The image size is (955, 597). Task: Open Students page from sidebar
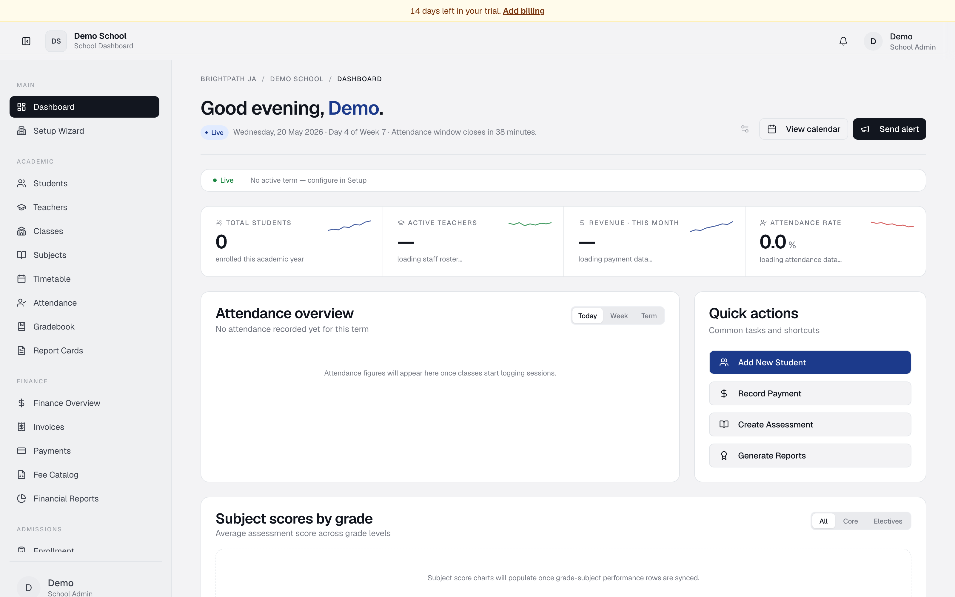click(x=84, y=183)
